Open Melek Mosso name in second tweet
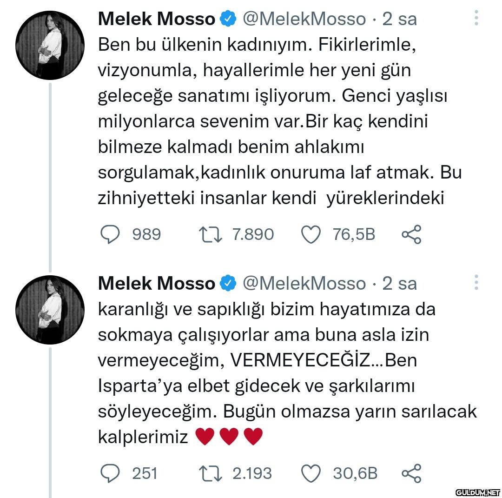The height and width of the screenshot is (498, 502). tap(157, 283)
